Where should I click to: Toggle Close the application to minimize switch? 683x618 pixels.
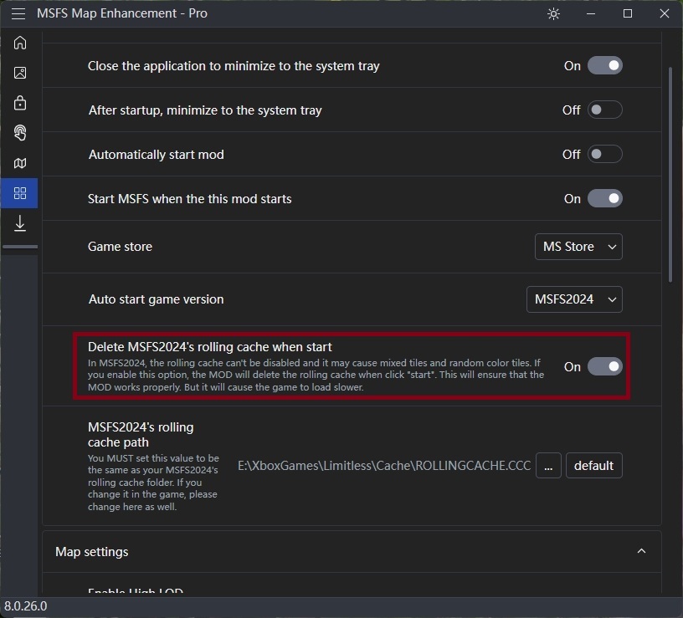604,66
